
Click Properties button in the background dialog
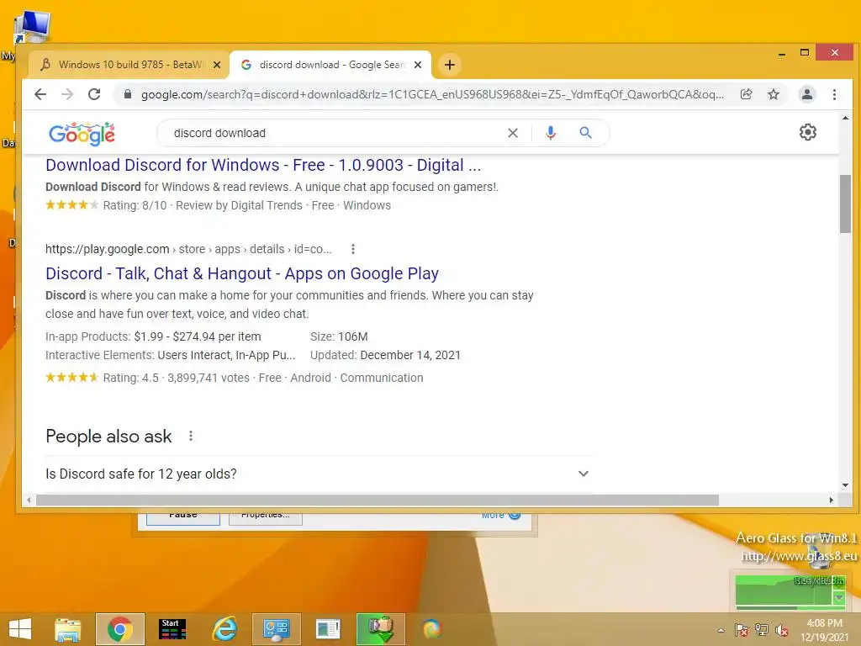(x=265, y=518)
